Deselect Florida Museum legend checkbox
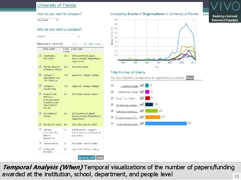The image size is (241, 180). (x=112, y=117)
